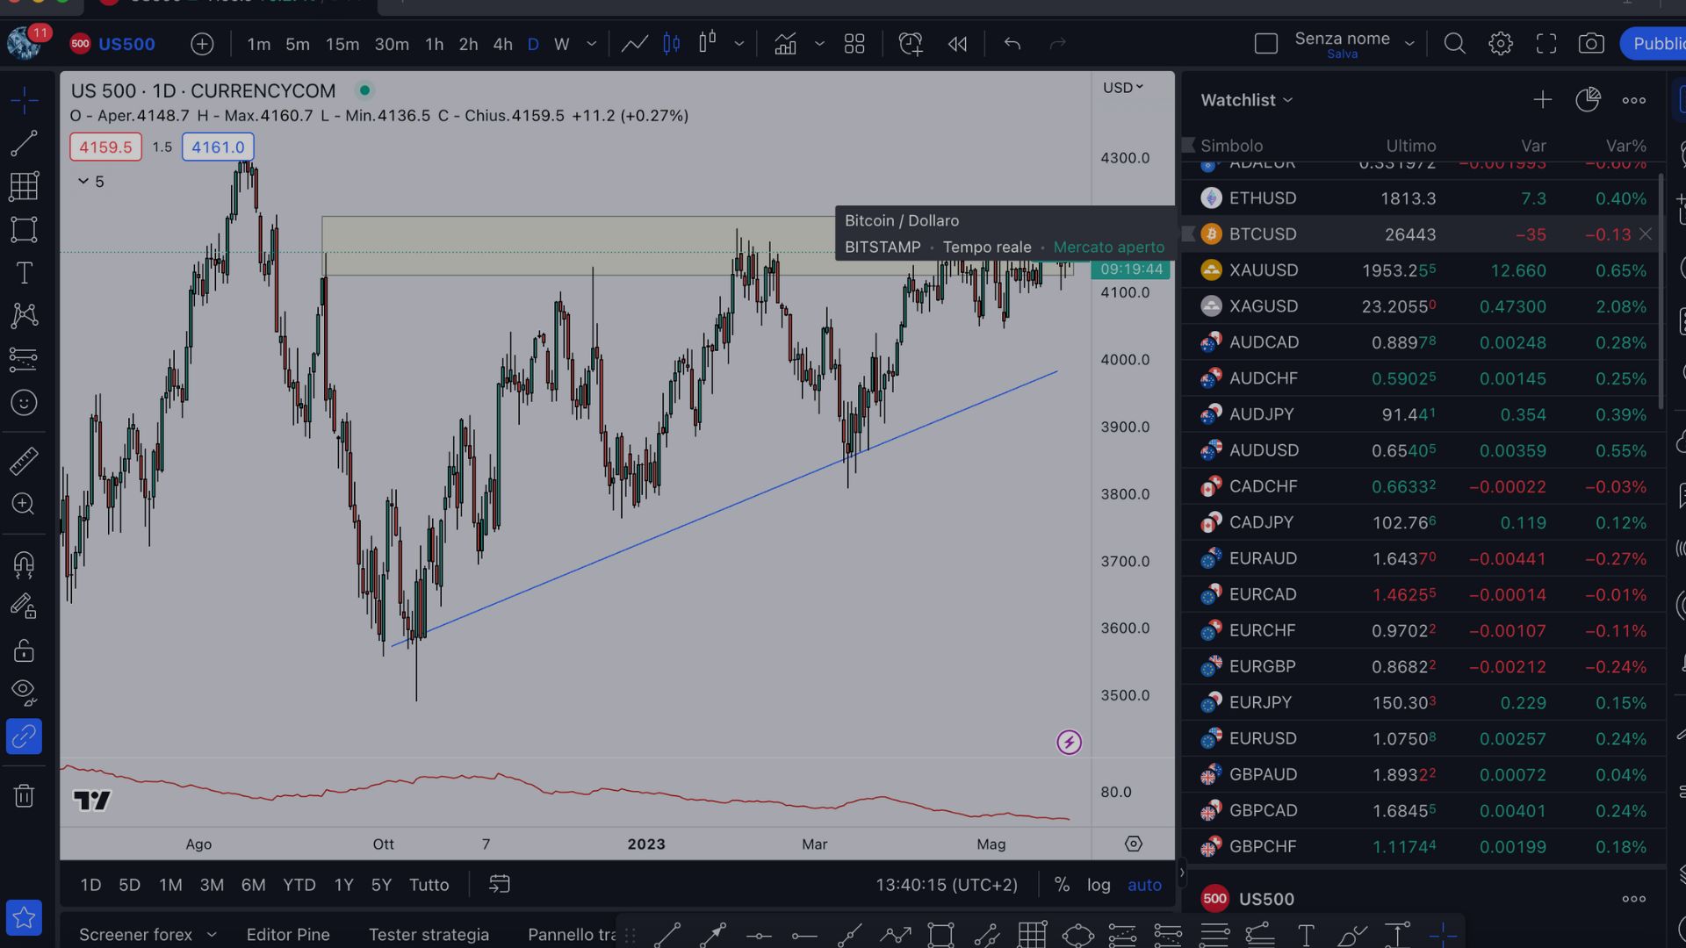Select XAUUSD in the watchlist

point(1423,270)
